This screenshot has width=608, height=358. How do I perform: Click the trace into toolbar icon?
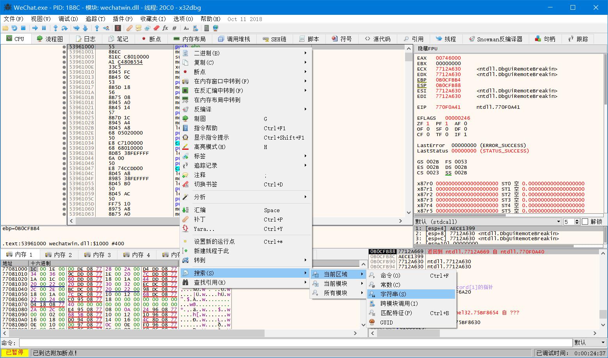coord(76,28)
